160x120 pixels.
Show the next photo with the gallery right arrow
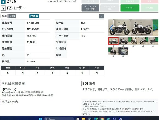pyautogui.click(x=156, y=28)
